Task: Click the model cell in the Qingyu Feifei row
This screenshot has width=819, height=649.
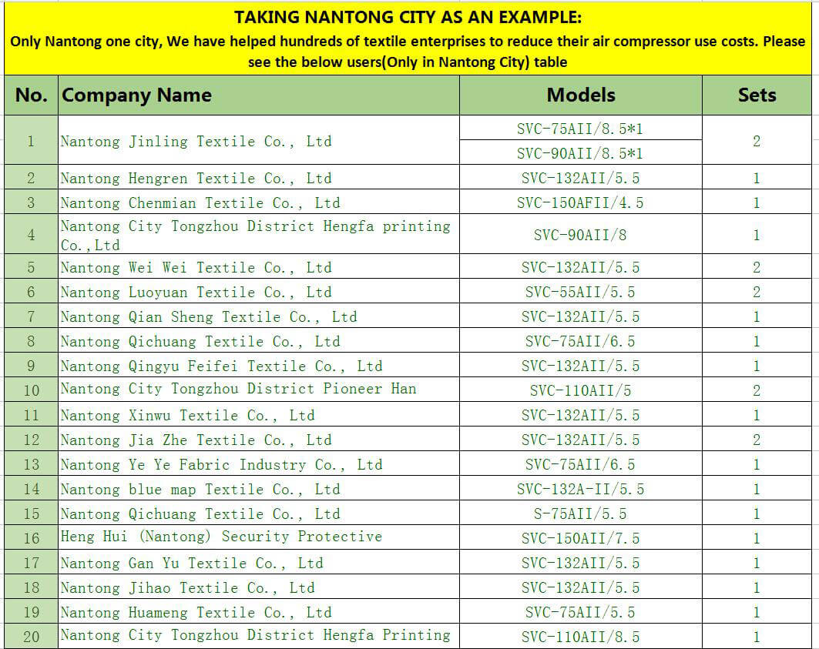Action: pyautogui.click(x=581, y=365)
